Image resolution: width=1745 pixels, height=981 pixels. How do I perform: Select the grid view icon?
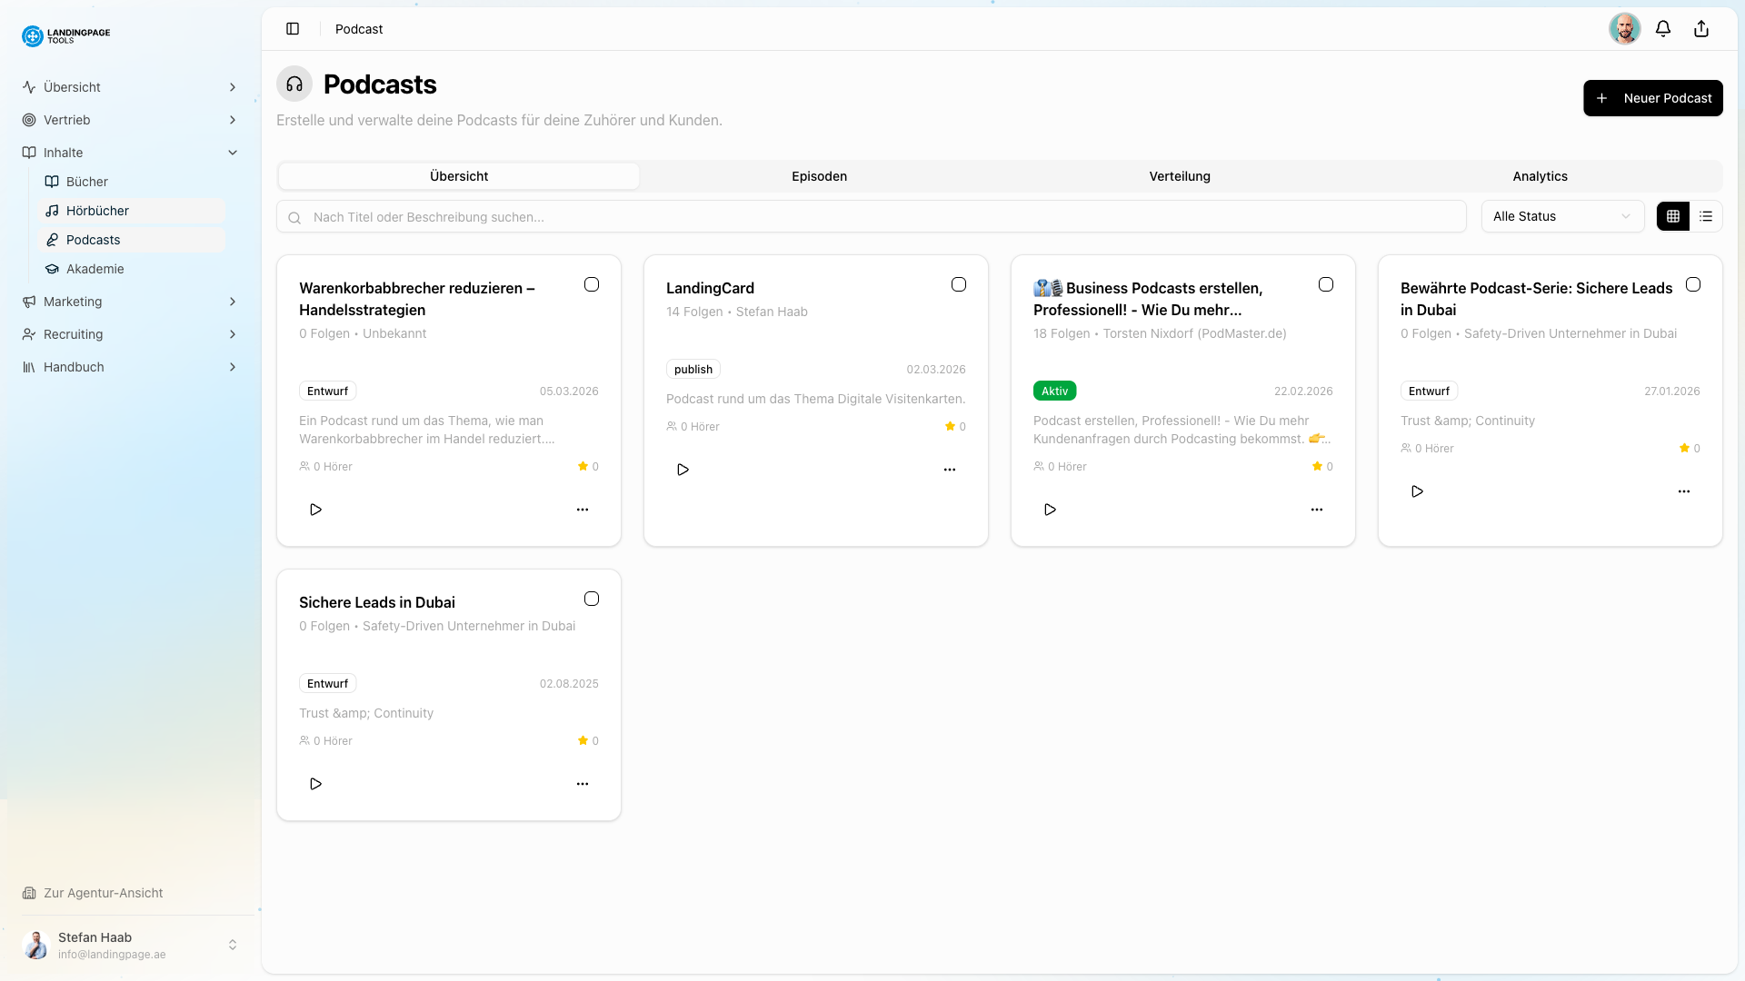1673,216
